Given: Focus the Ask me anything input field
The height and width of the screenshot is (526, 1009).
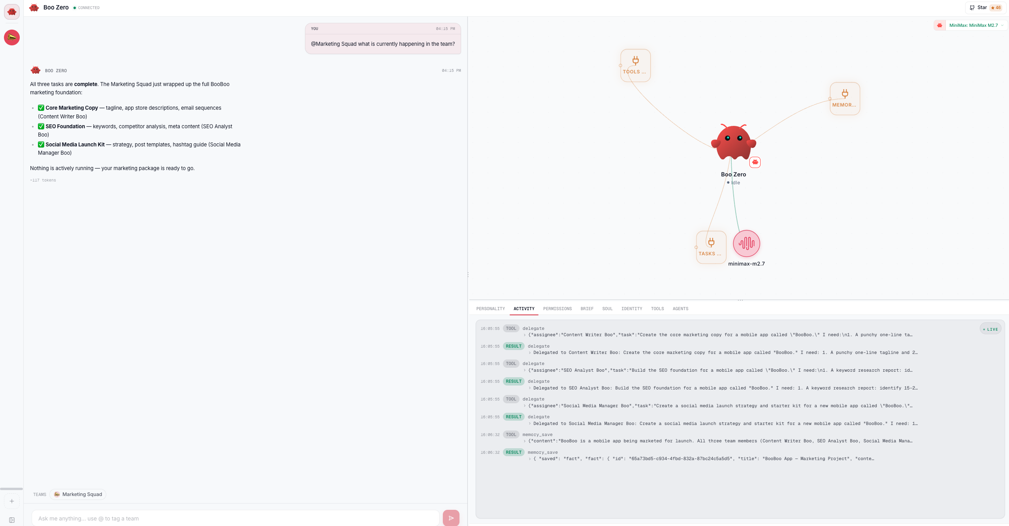Looking at the screenshot, I should point(235,519).
